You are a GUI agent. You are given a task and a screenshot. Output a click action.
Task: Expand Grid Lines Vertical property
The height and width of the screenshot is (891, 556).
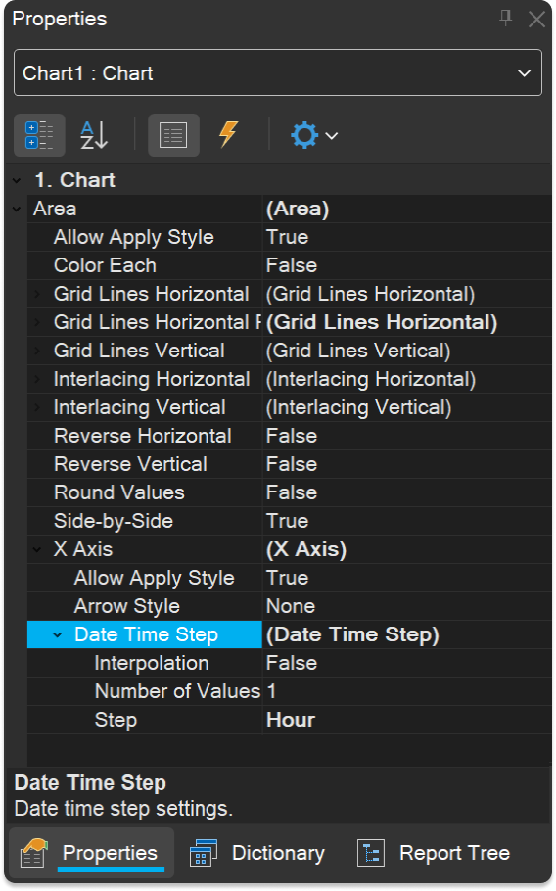37,351
